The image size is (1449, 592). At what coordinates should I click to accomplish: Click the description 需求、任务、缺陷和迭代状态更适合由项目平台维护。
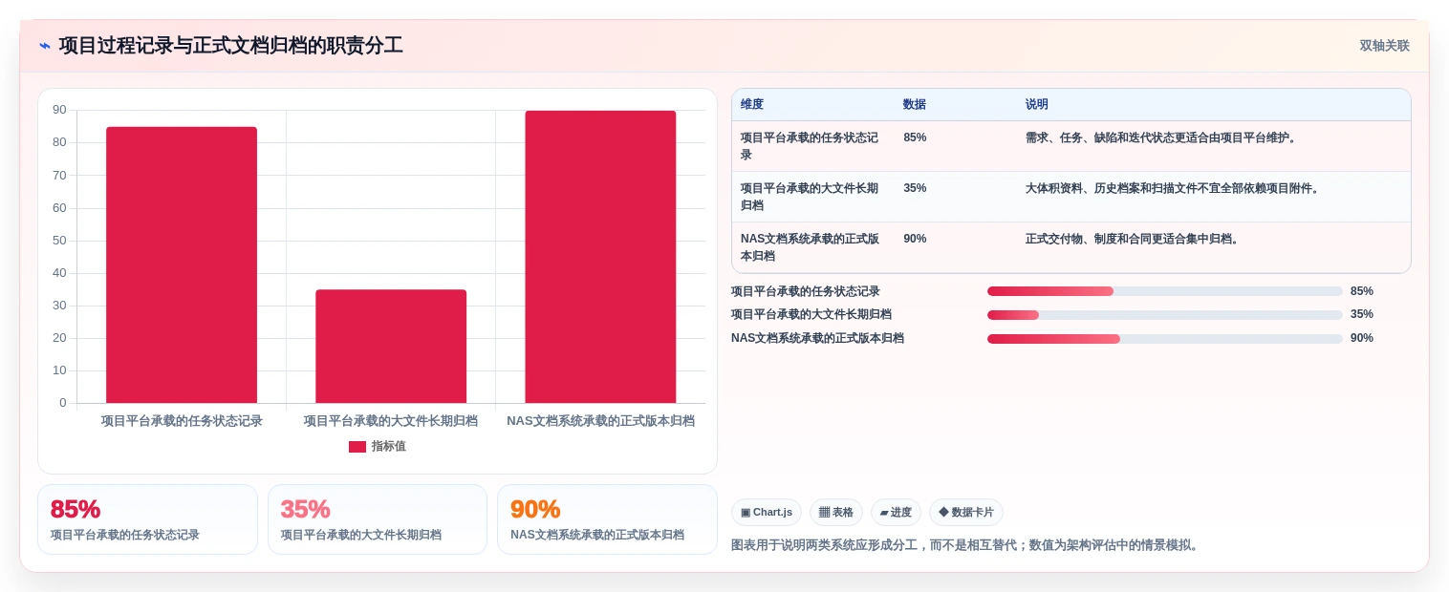click(x=1162, y=137)
